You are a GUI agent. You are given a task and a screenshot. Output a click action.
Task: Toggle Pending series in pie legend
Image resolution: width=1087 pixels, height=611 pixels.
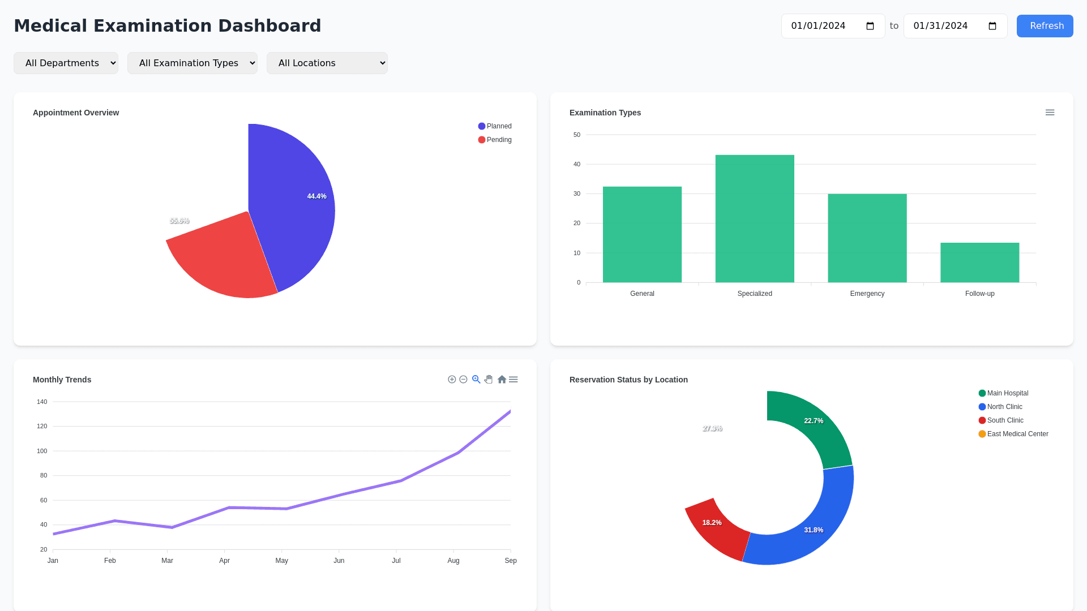point(498,140)
